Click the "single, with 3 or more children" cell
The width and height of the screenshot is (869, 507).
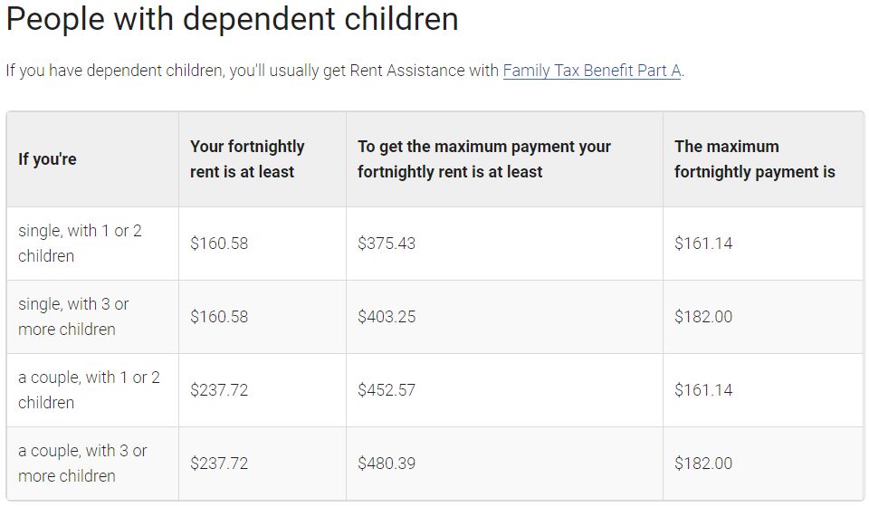(x=73, y=317)
